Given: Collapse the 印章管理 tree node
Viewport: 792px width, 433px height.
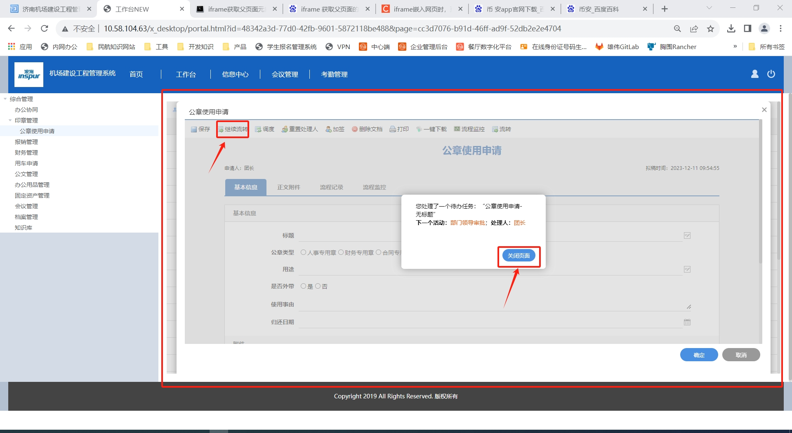Looking at the screenshot, I should 10,120.
